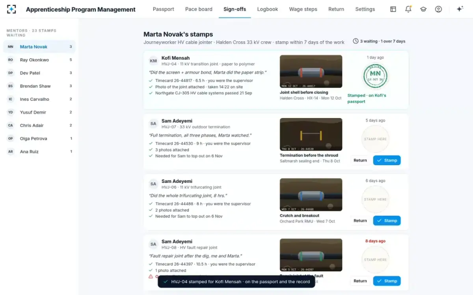This screenshot has height=295, width=473.
Task: Switch to the Pace board tab
Action: tap(199, 9)
